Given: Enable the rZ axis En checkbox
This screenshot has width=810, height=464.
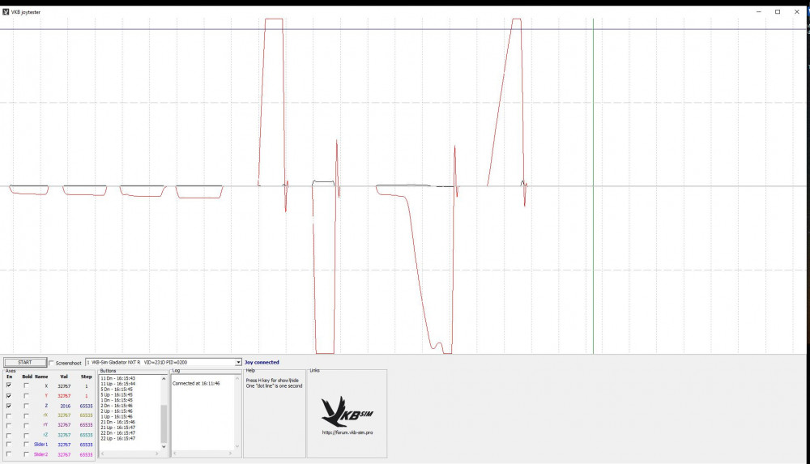Looking at the screenshot, I should point(9,435).
